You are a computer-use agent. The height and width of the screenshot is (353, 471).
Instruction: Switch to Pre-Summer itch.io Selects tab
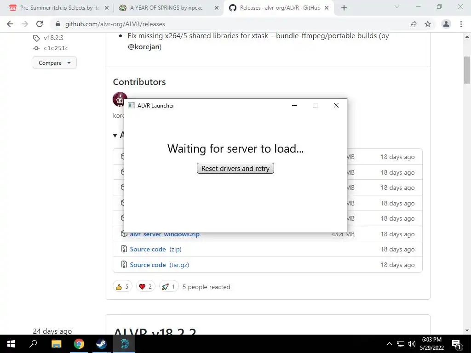pyautogui.click(x=58, y=8)
